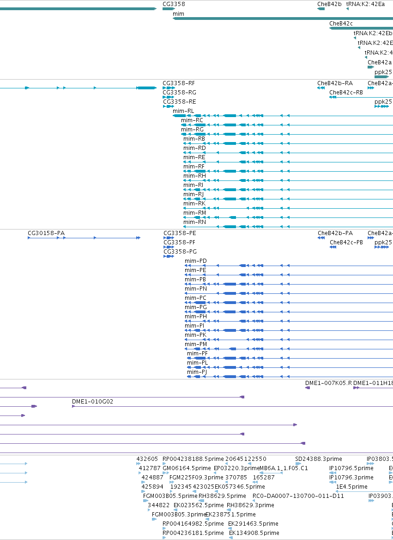Open transcript CheB42c-RB
This screenshot has height=540, width=393.
pos(346,93)
